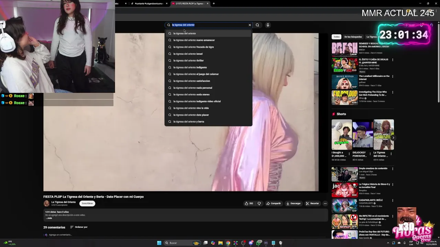Open 'La Tigresa del Oriente' channel name link
Screen dimensions: 440x247
tap(63, 202)
